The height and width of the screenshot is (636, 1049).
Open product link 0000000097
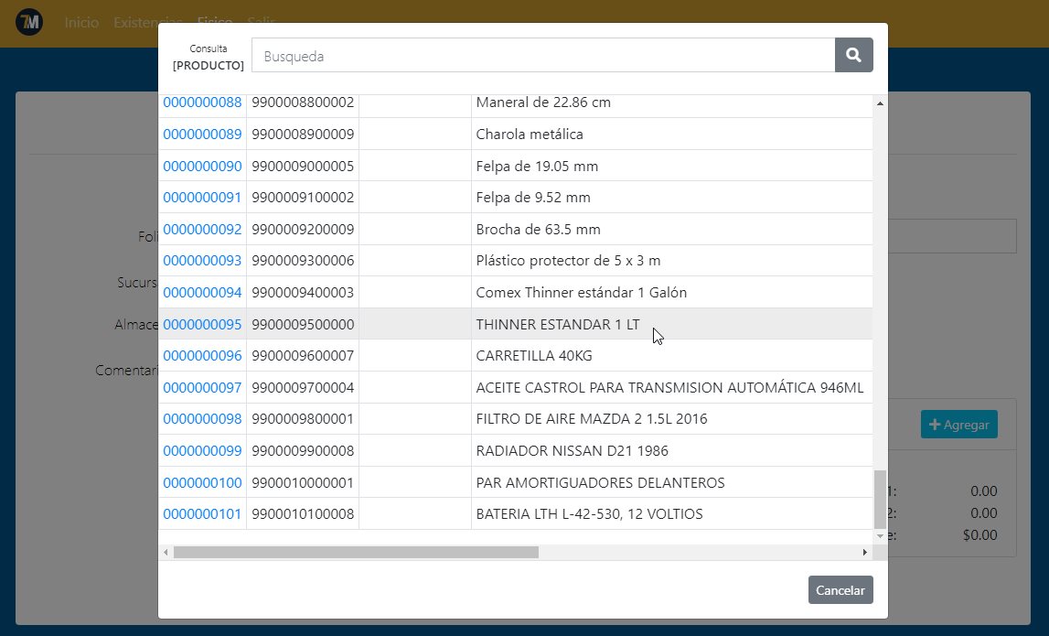click(202, 388)
